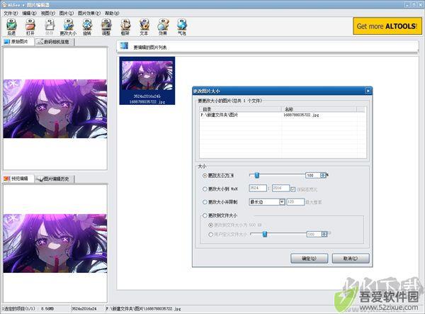Click the height field showing 2016
The width and height of the screenshot is (425, 314).
click(x=280, y=188)
